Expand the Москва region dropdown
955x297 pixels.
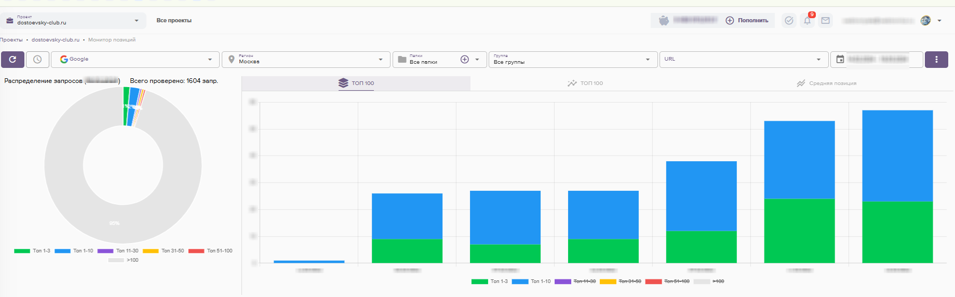pyautogui.click(x=306, y=60)
